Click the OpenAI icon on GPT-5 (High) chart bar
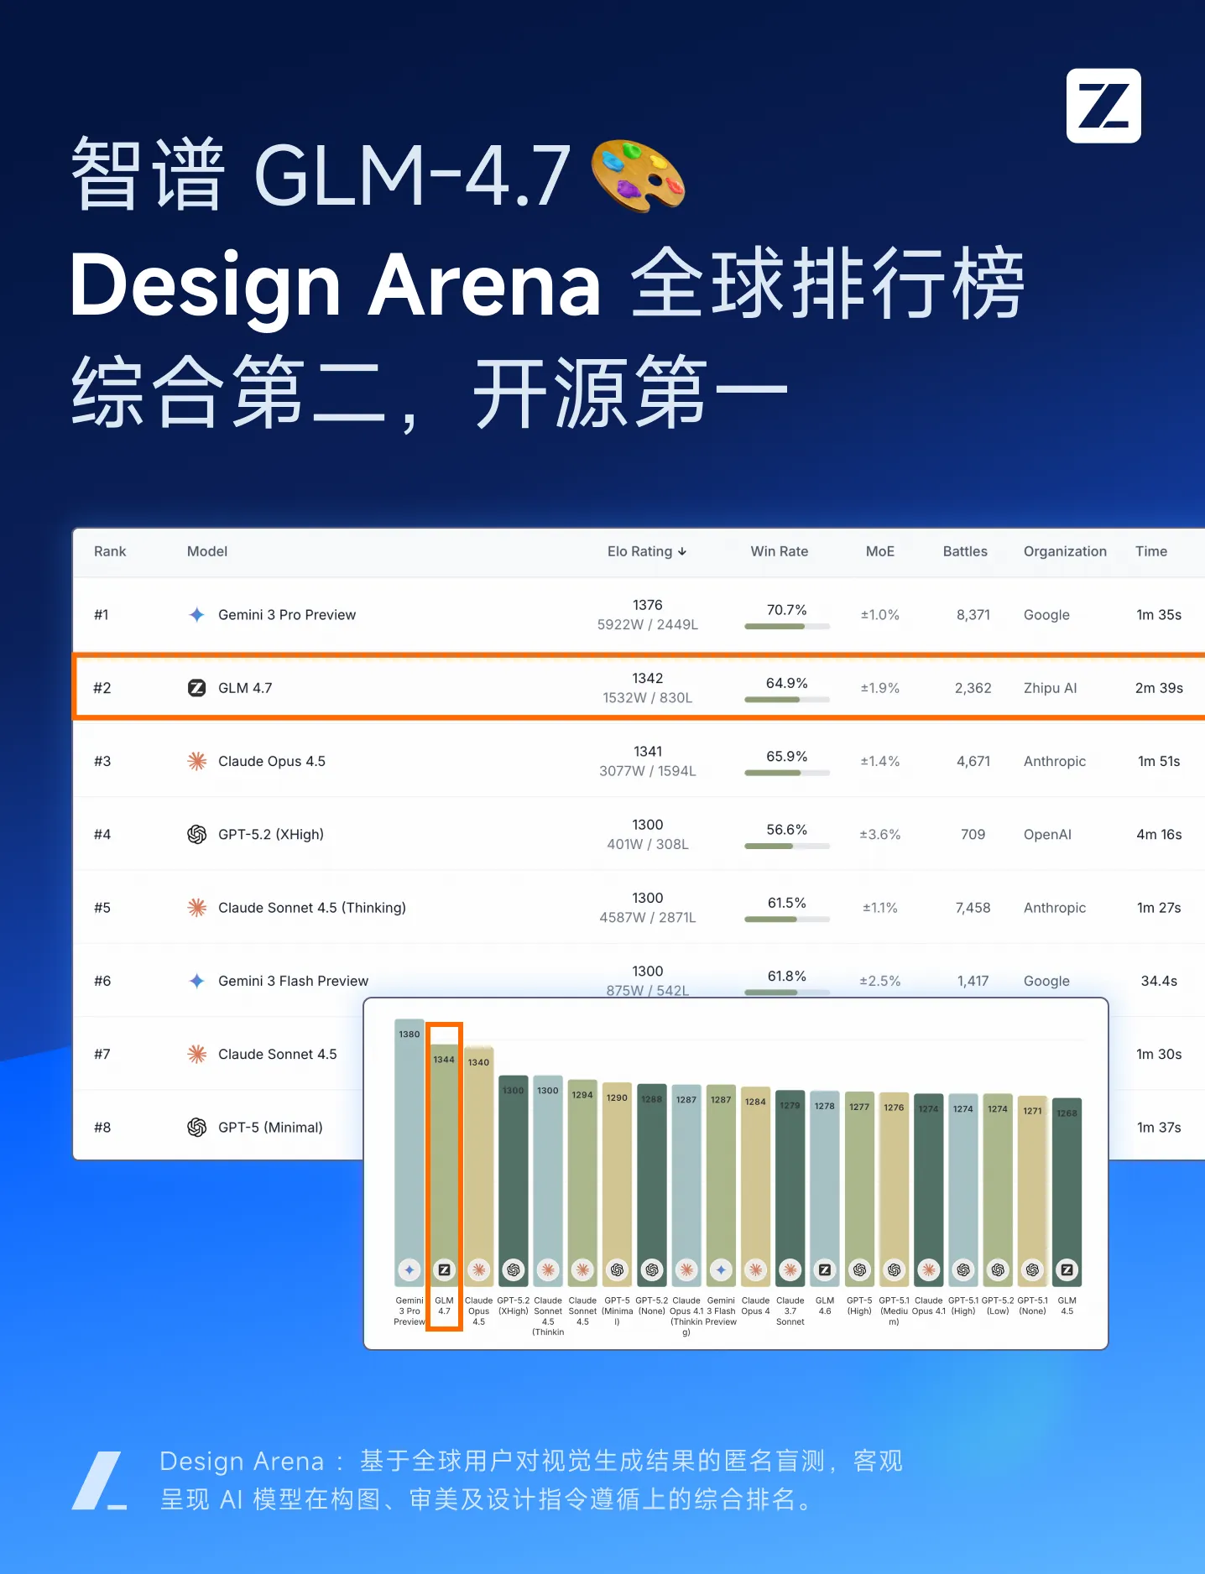 tap(859, 1270)
